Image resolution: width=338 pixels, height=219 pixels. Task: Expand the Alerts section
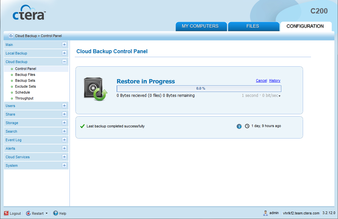coord(64,148)
